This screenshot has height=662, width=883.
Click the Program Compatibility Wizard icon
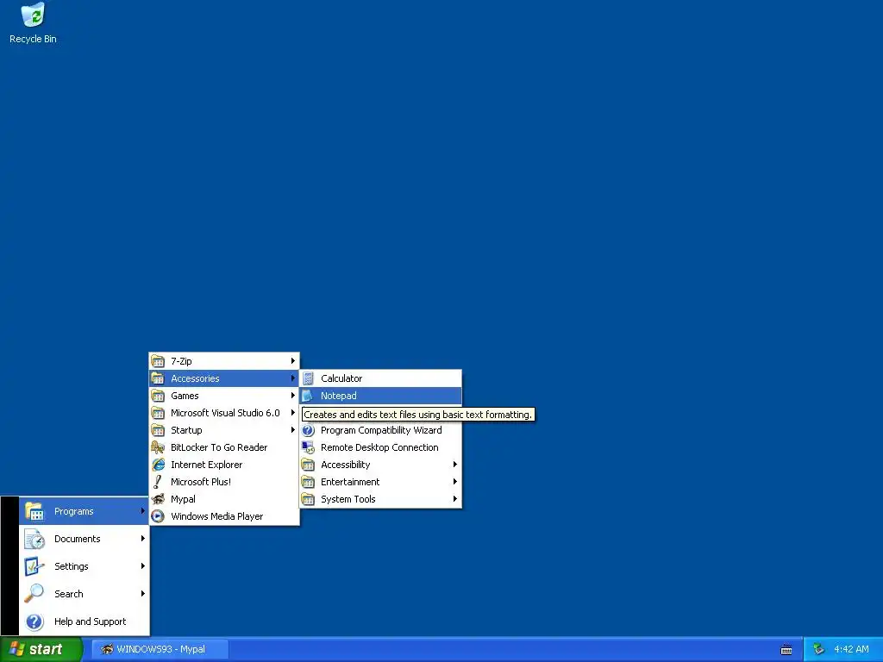[308, 430]
